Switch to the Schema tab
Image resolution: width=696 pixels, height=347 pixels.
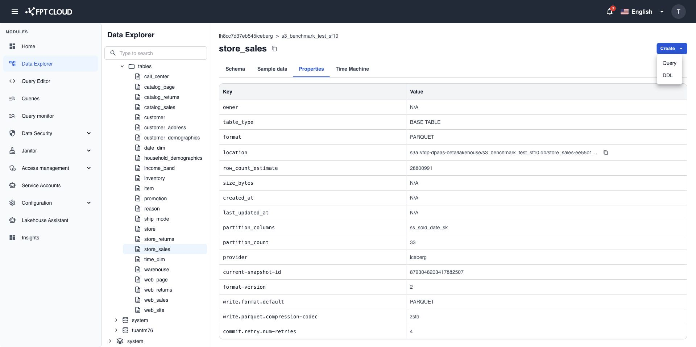(x=235, y=69)
